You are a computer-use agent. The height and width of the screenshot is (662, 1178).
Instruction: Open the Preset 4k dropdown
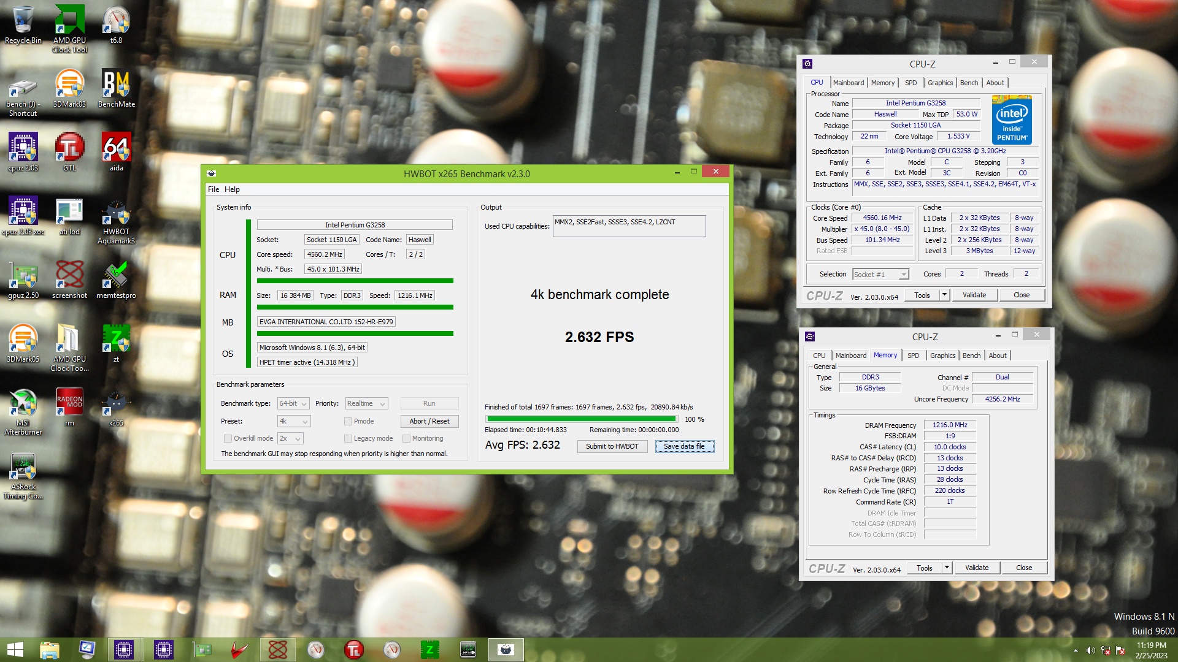[293, 421]
